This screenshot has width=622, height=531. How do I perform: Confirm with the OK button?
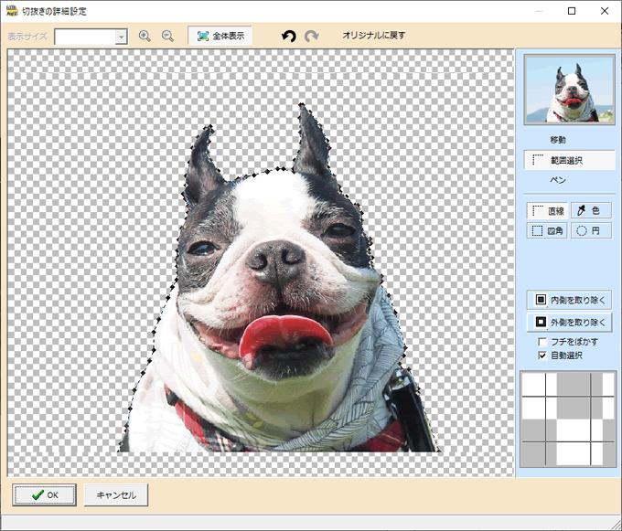coord(45,494)
